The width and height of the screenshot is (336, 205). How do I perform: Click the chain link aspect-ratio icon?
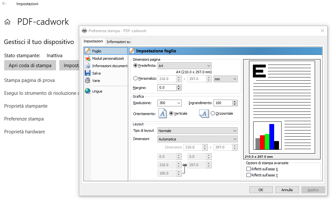coord(185,165)
